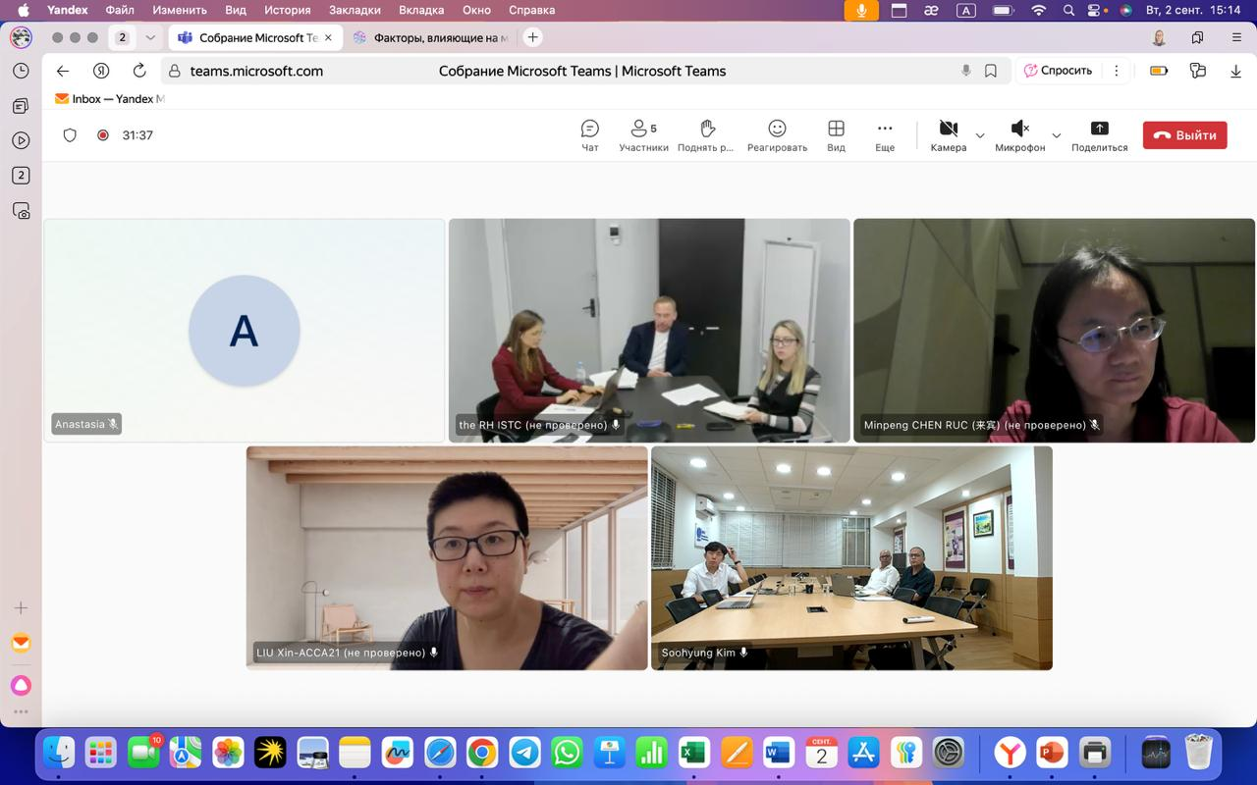Leave meeting with Выйти button
The width and height of the screenshot is (1257, 785).
(1184, 135)
